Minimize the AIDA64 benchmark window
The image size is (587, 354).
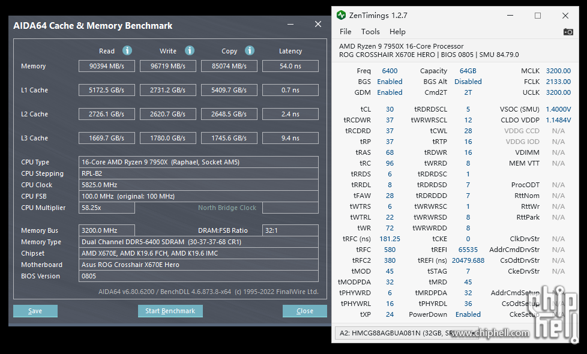[x=290, y=25]
